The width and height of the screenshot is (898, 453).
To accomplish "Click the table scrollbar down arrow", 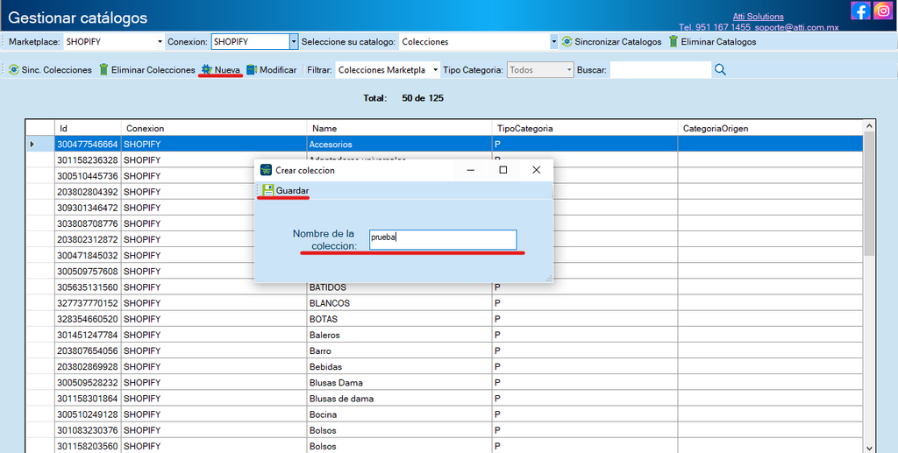I will tap(869, 448).
